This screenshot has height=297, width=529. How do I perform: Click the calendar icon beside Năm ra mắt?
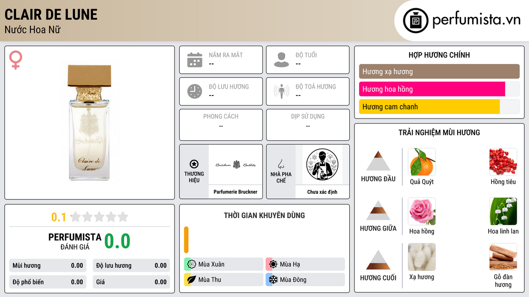coord(195,60)
